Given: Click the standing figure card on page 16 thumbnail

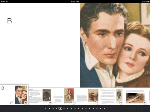Looking at the screenshot, I should [x=119, y=95].
